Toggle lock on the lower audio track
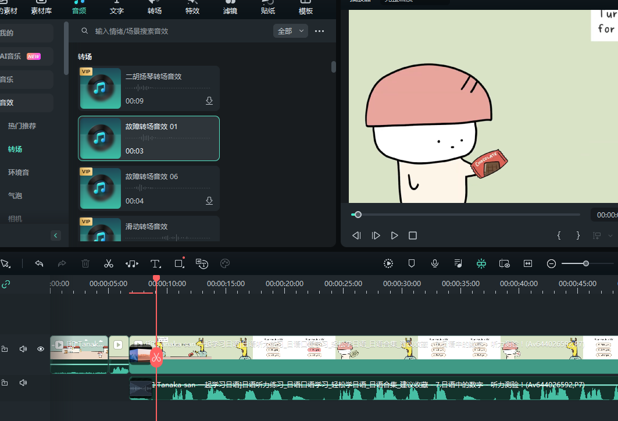The image size is (618, 421). pos(5,383)
